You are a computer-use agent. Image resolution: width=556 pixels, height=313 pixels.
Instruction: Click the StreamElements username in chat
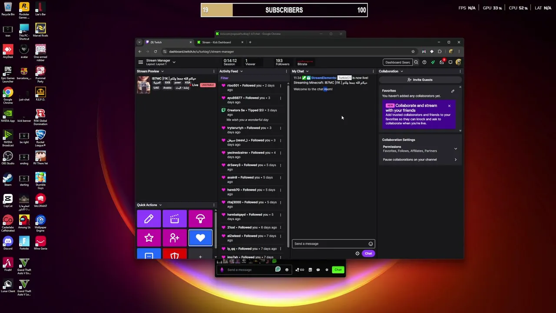(324, 78)
